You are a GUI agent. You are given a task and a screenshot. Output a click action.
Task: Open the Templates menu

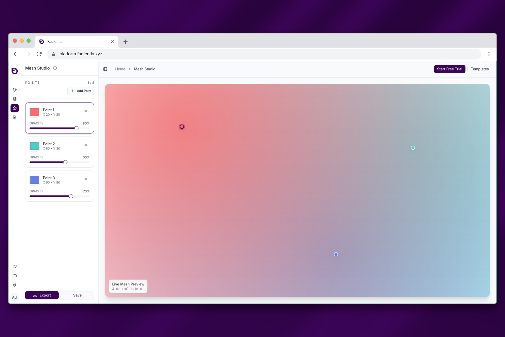click(479, 69)
